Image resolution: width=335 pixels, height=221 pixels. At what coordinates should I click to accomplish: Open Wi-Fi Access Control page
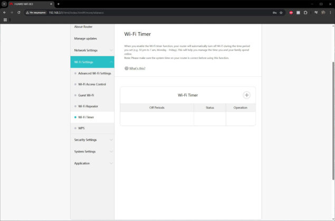(x=92, y=84)
